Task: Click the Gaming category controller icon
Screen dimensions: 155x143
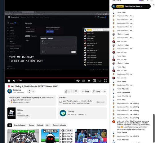Action: tap(63, 113)
